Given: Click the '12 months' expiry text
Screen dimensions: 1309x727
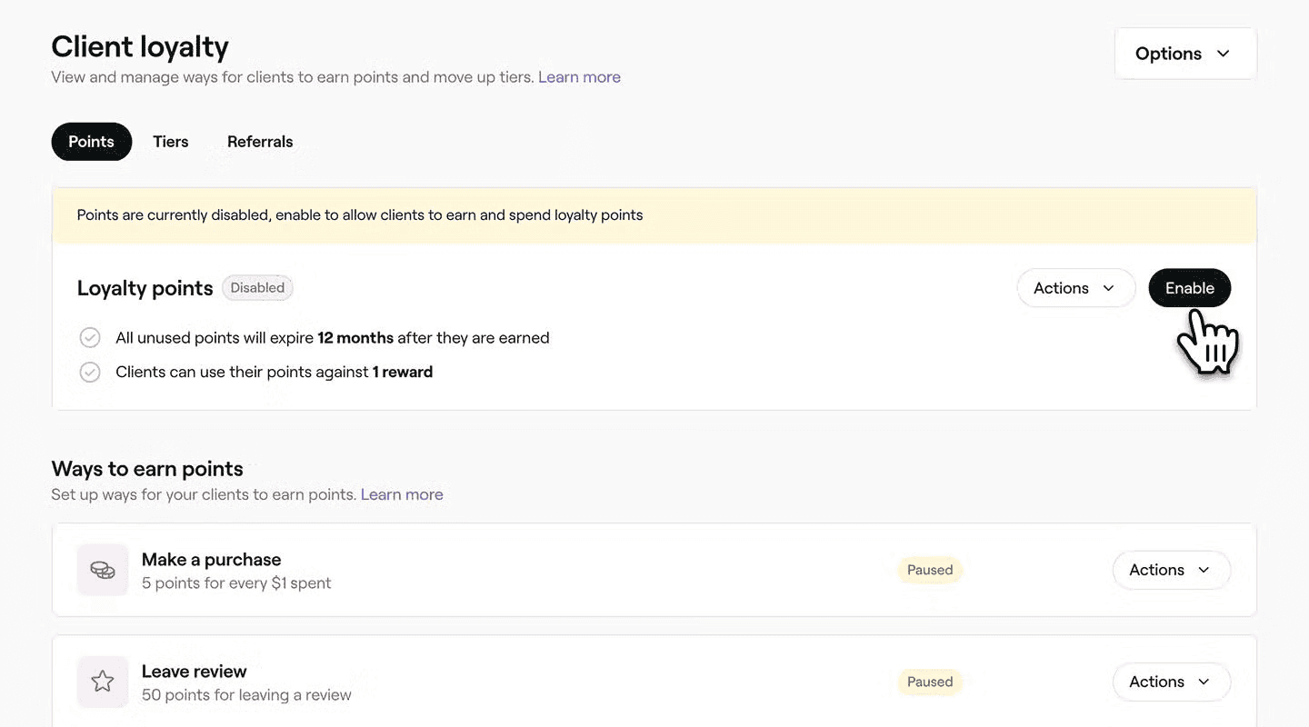Looking at the screenshot, I should (355, 338).
